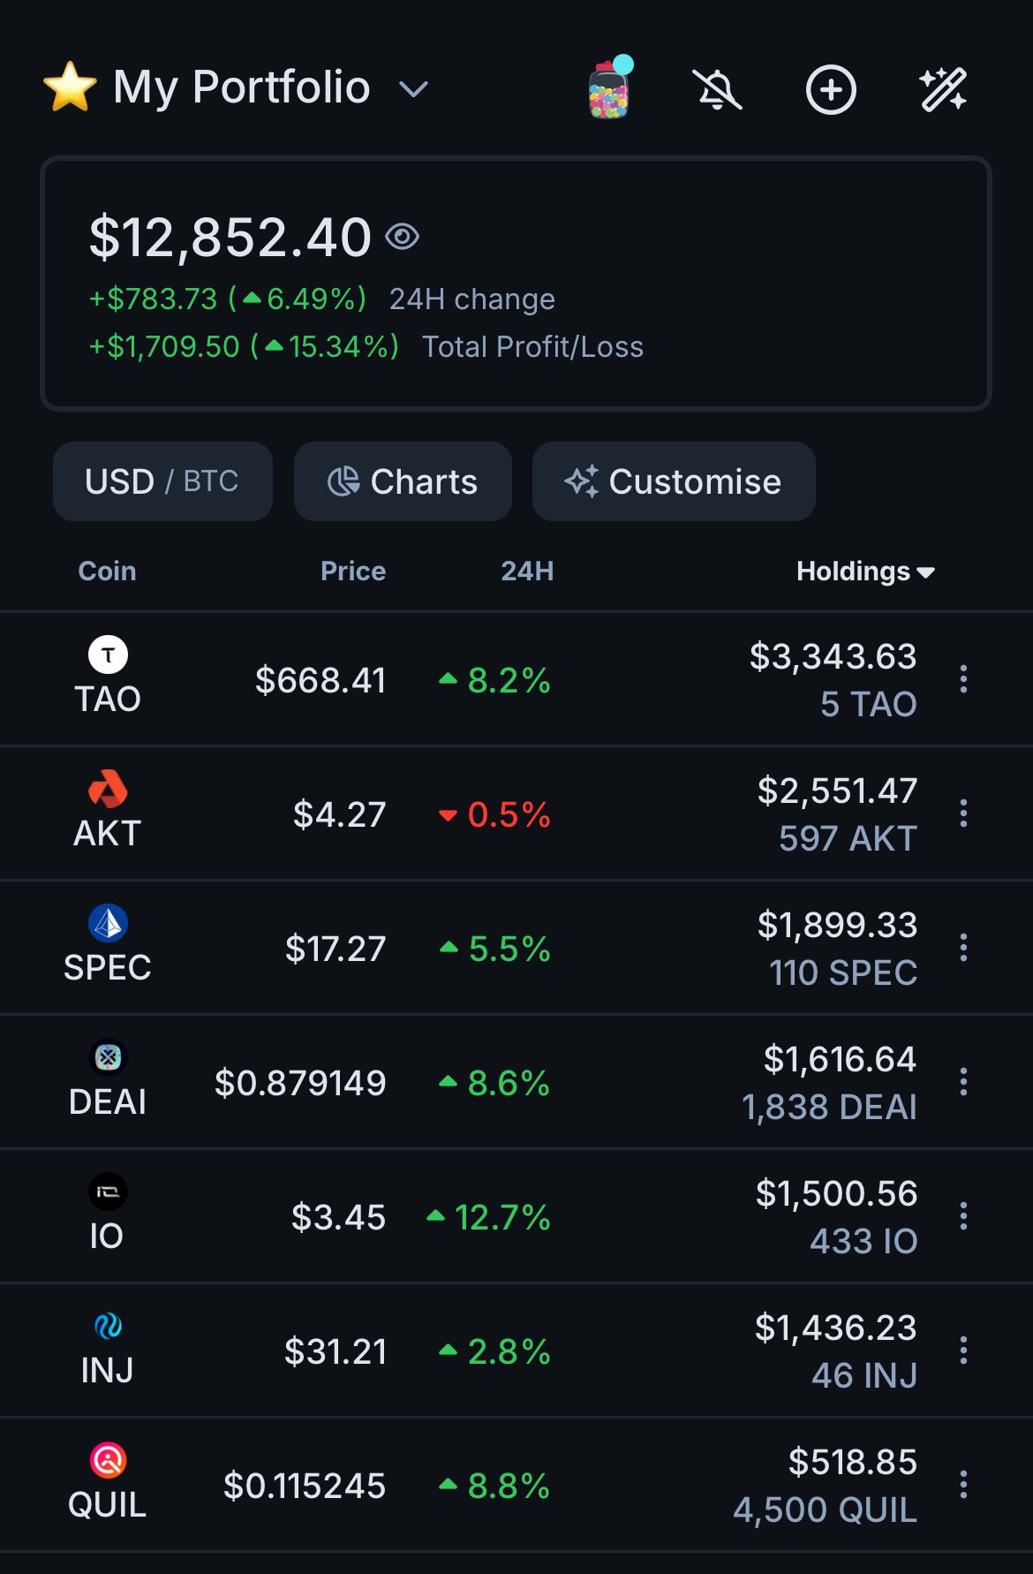The height and width of the screenshot is (1574, 1033).
Task: Open three-dot menu for SPEC row
Action: tap(963, 948)
